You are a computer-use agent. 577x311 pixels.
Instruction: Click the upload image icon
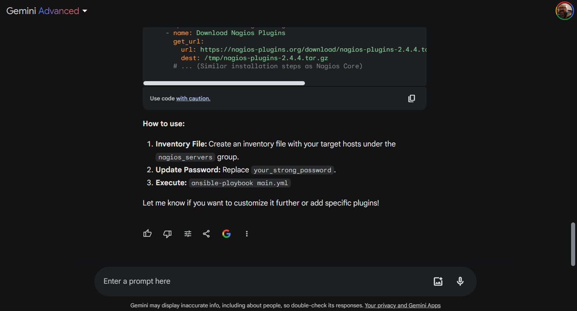click(x=438, y=281)
